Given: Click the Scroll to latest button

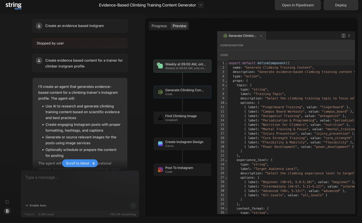Looking at the screenshot, I should coord(80,163).
